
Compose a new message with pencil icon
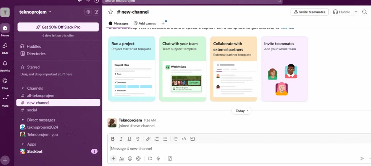(96, 12)
